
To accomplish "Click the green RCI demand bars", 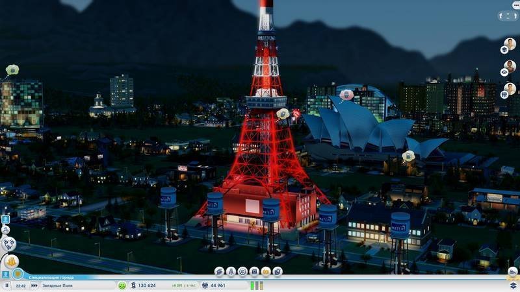I will 255,286.
